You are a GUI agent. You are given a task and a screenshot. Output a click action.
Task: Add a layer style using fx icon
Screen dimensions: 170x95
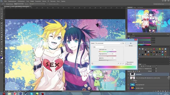156,91
